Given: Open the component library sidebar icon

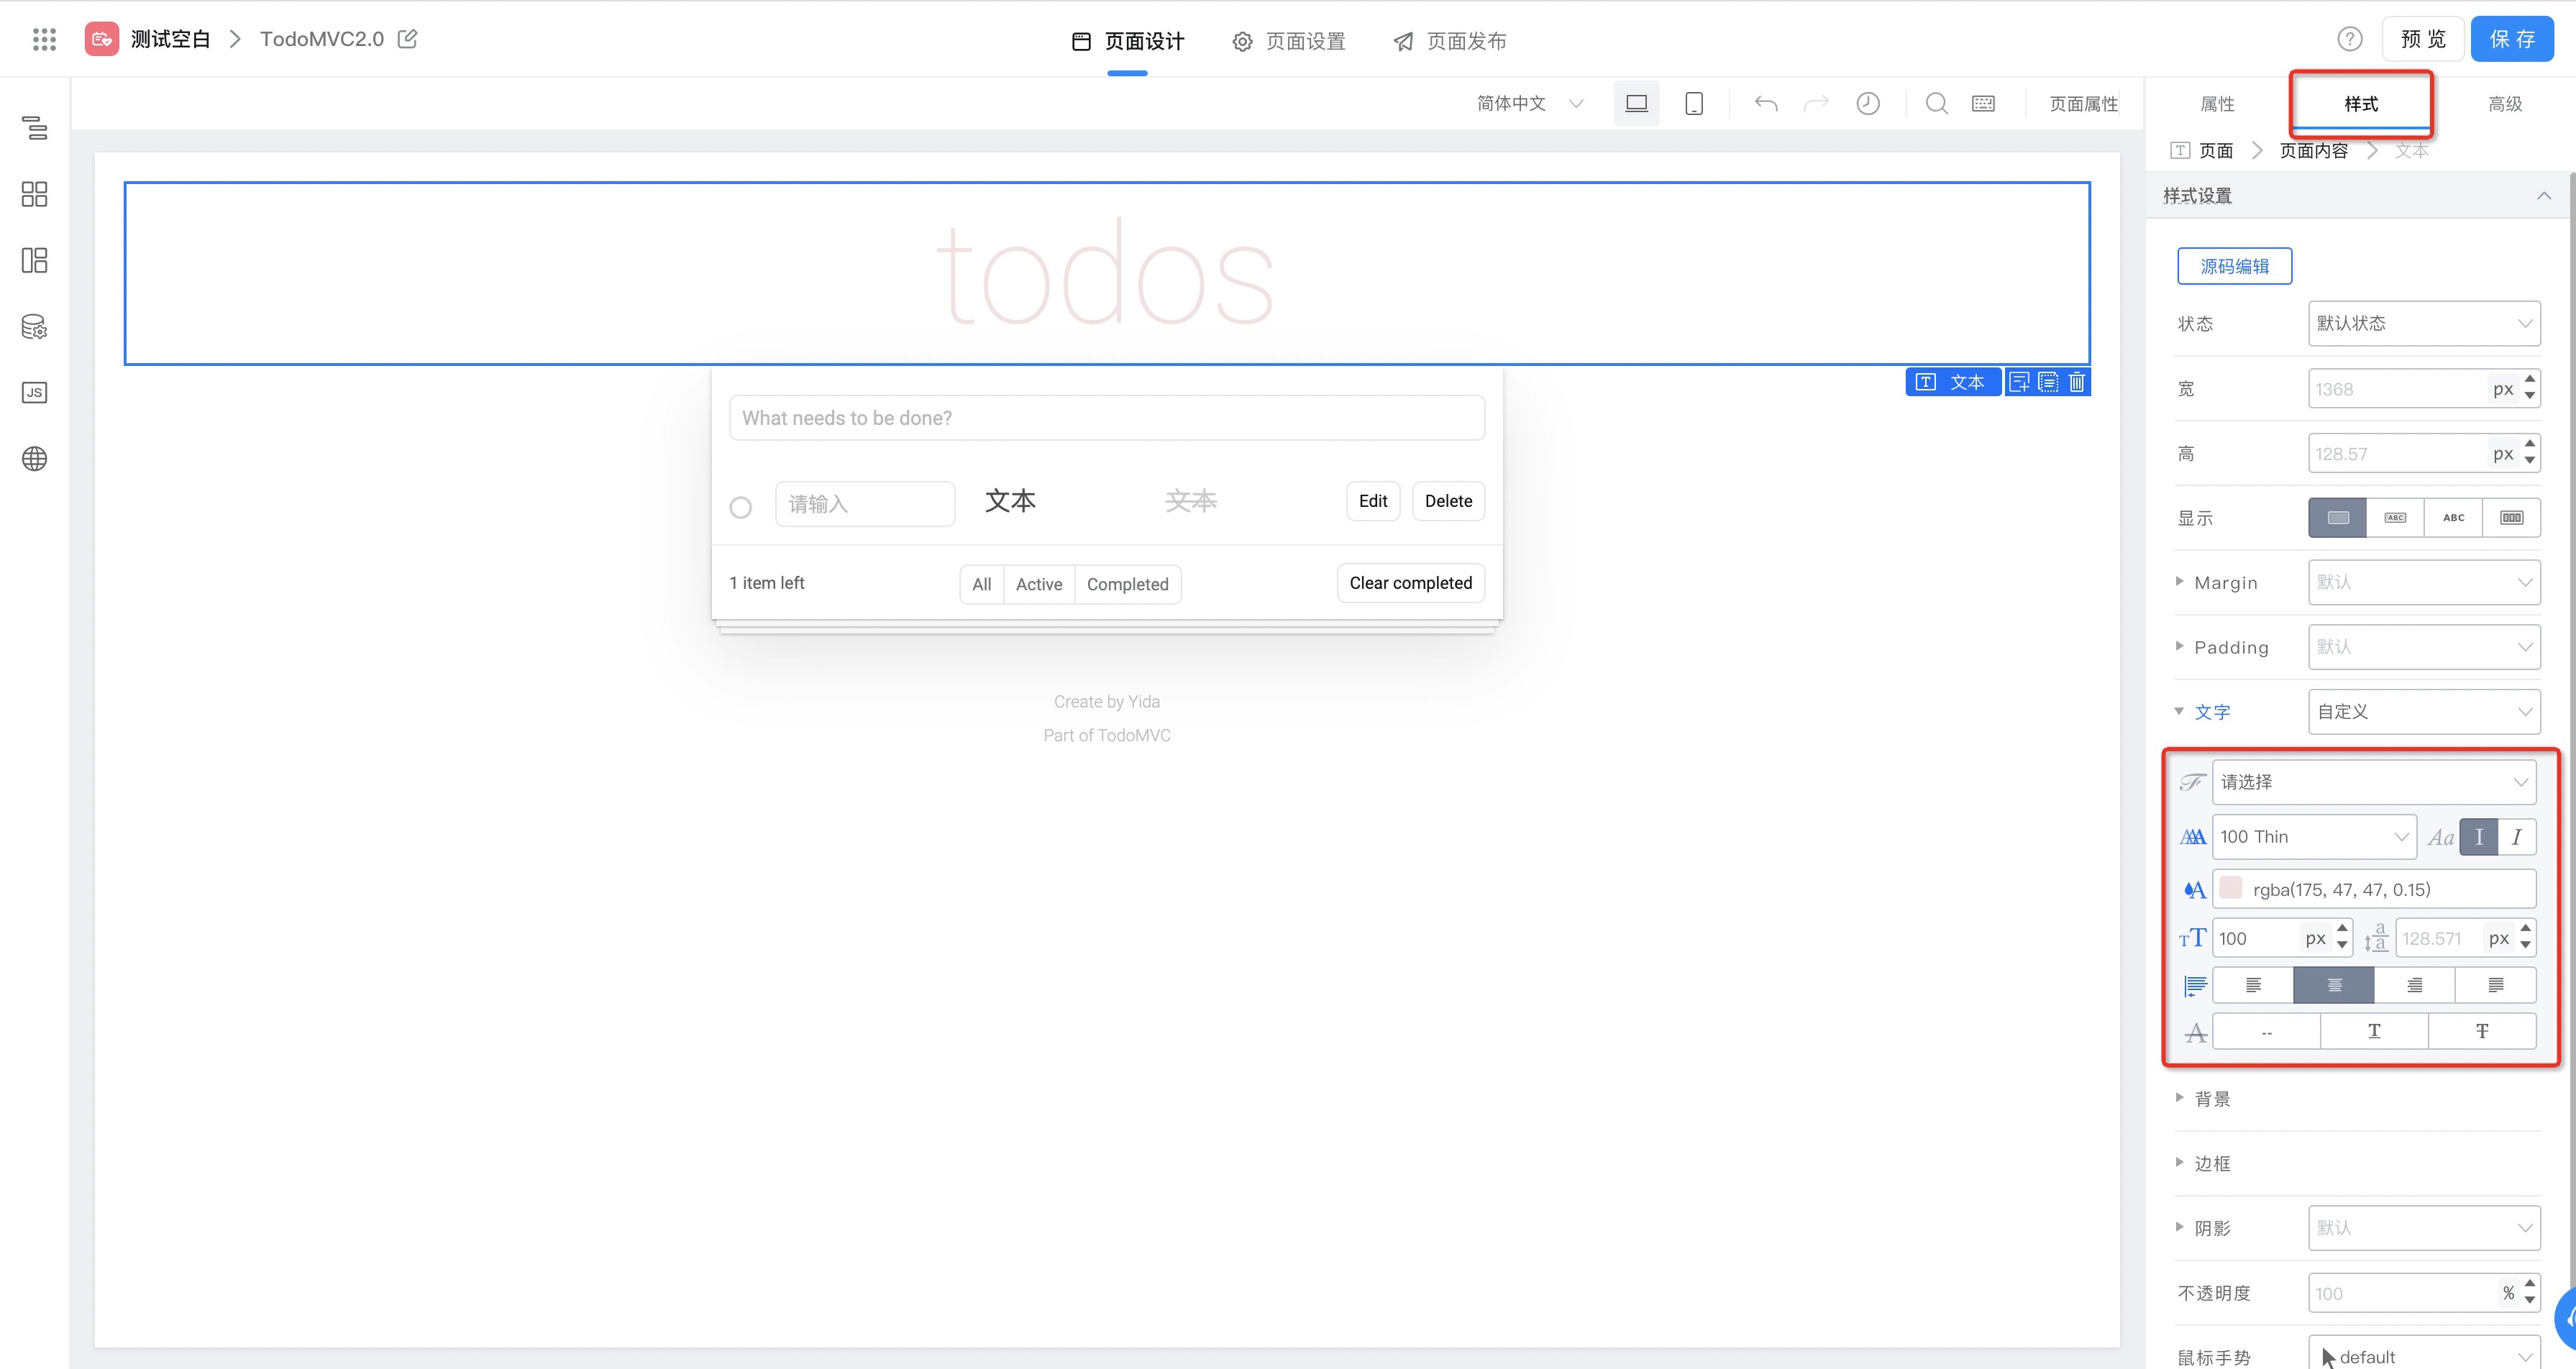Looking at the screenshot, I should [x=34, y=194].
